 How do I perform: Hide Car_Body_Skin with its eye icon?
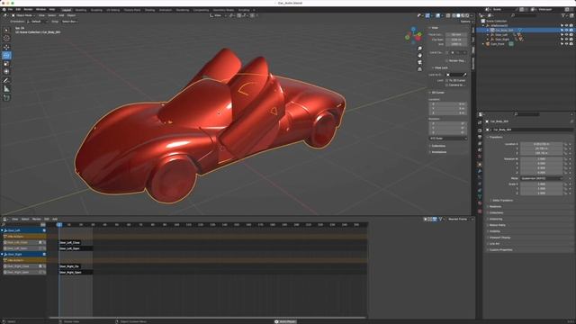click(566, 30)
